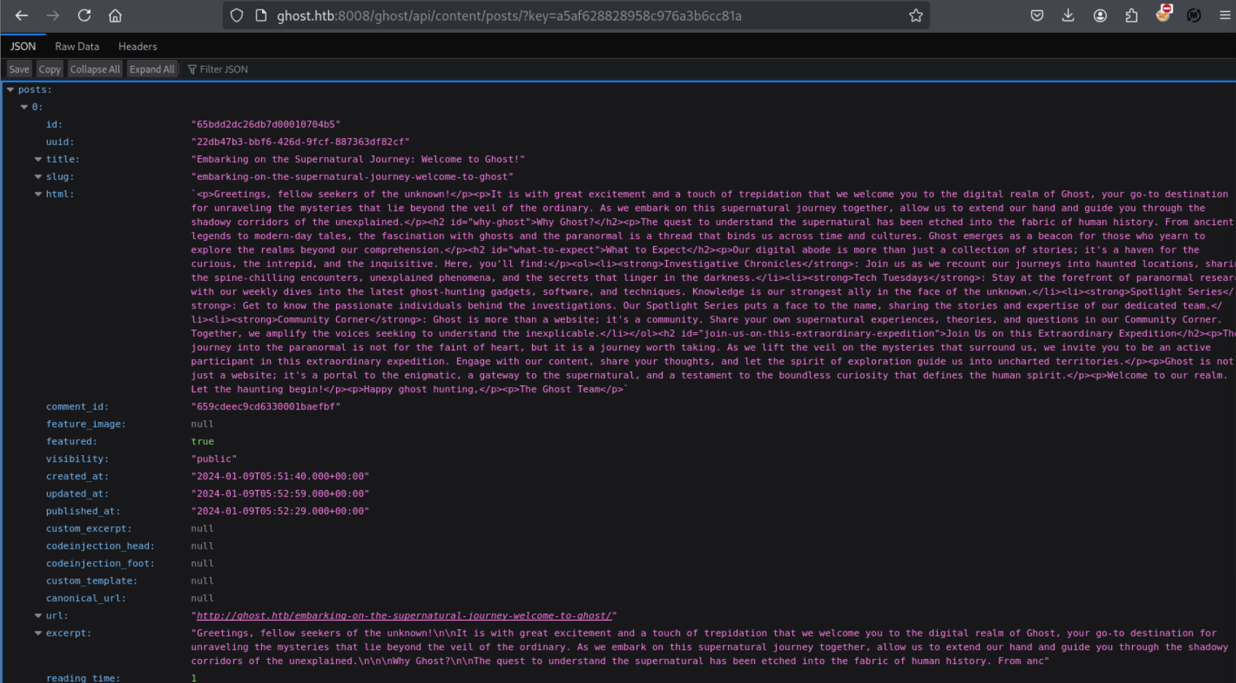
Task: Open the extensions puzzle icon
Action: (1131, 15)
